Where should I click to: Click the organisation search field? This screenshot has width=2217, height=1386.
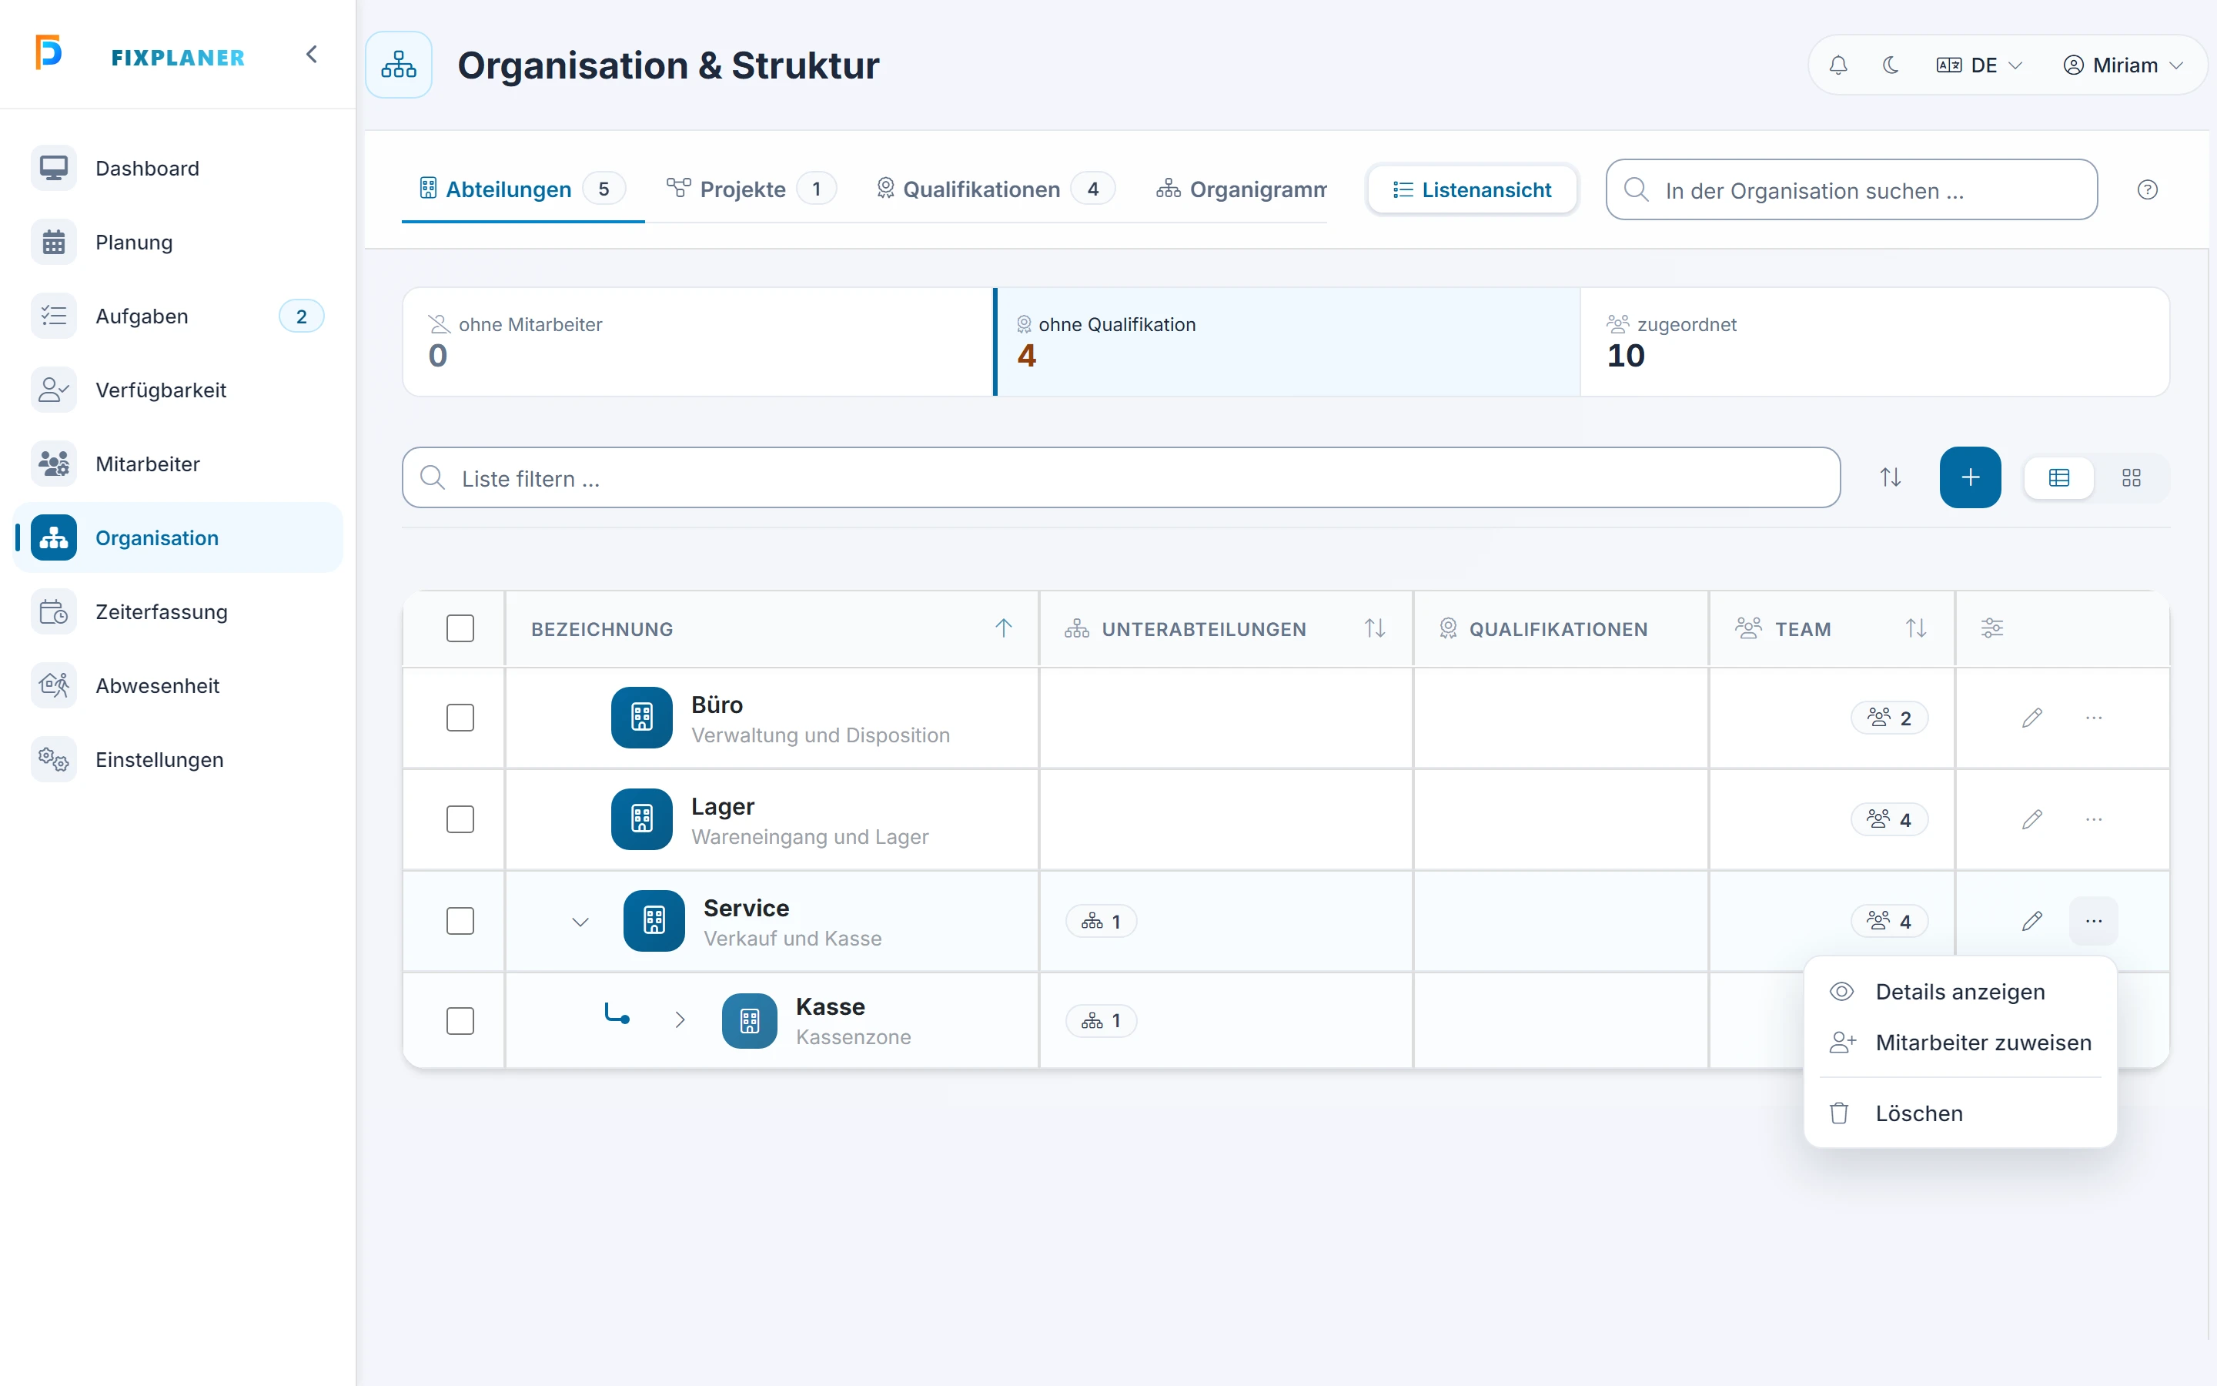1851,189
